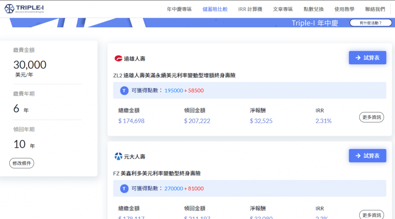Viewport: 395px width, 219px height.
Task: Click the points T icon in 元大人壽 card
Action: 124,189
